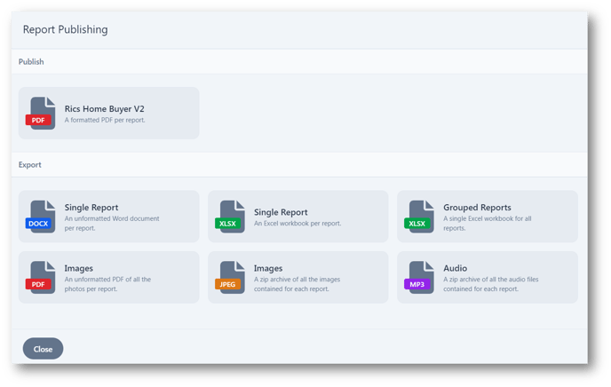Image resolution: width=611 pixels, height=387 pixels.
Task: Click the PDF icon for Rics Home Buyer V2
Action: (41, 114)
